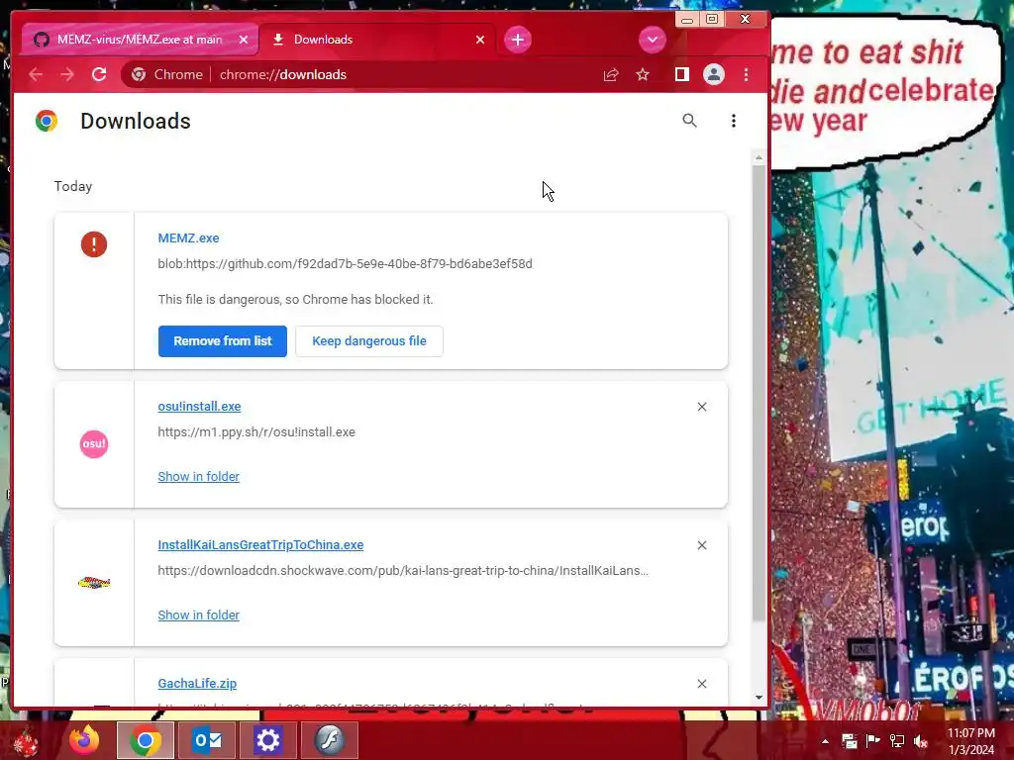Open Firefox from the taskbar
Screen dimensions: 1014x760
click(84, 740)
